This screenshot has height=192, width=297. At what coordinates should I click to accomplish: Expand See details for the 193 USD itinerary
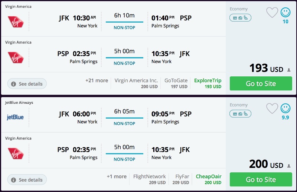[27, 84]
